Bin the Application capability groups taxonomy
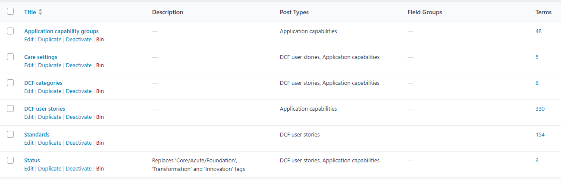 pos(100,40)
